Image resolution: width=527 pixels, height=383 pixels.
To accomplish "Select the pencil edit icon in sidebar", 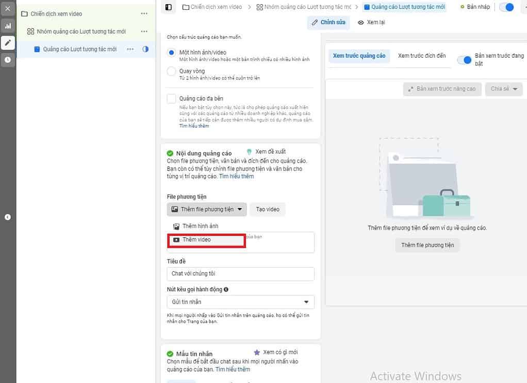I will point(7,43).
